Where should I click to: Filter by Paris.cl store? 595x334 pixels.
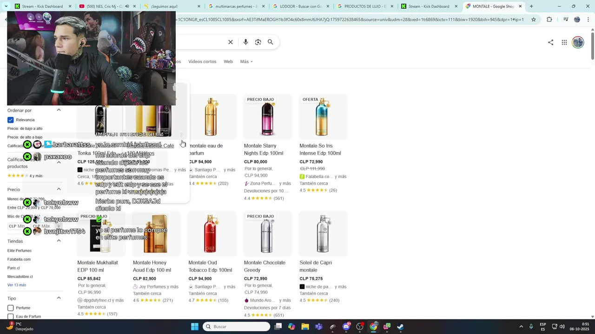(x=13, y=268)
